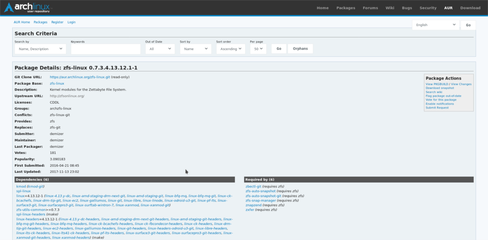This screenshot has width=488, height=240.
Task: Click the Orphans button
Action: point(300,49)
